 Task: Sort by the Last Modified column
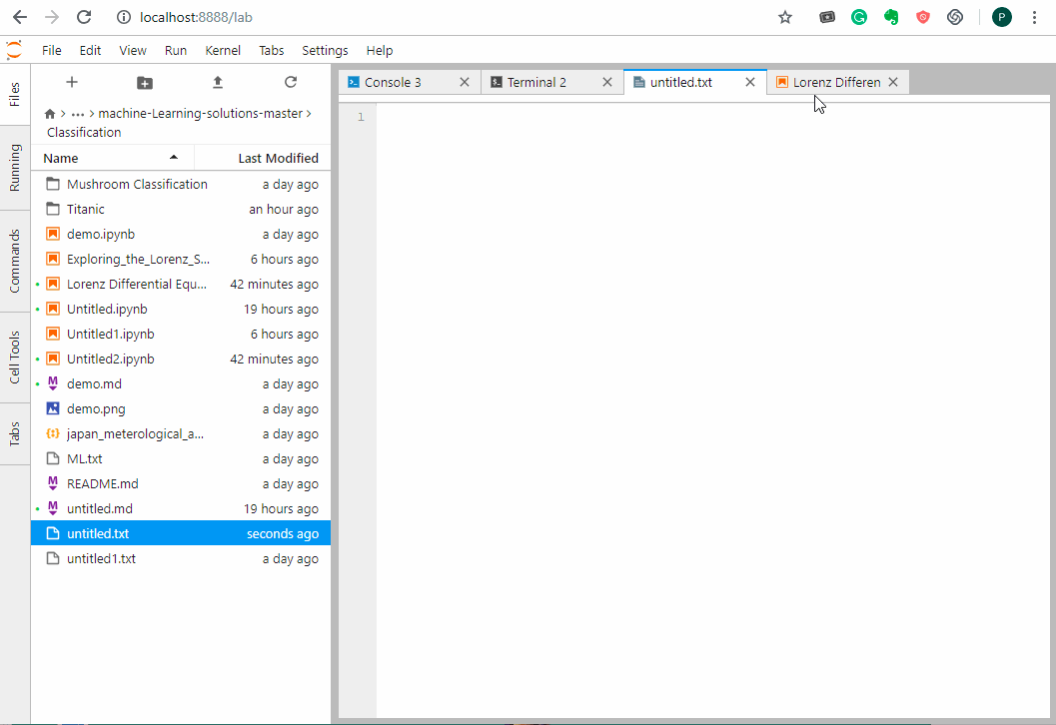tap(278, 158)
